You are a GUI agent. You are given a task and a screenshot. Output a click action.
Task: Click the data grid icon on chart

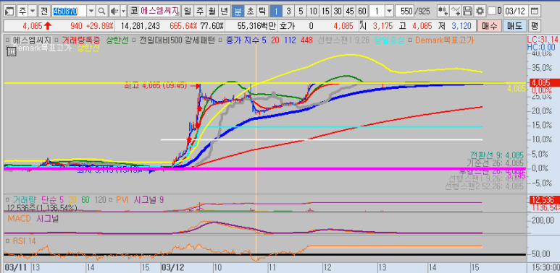pos(11,52)
